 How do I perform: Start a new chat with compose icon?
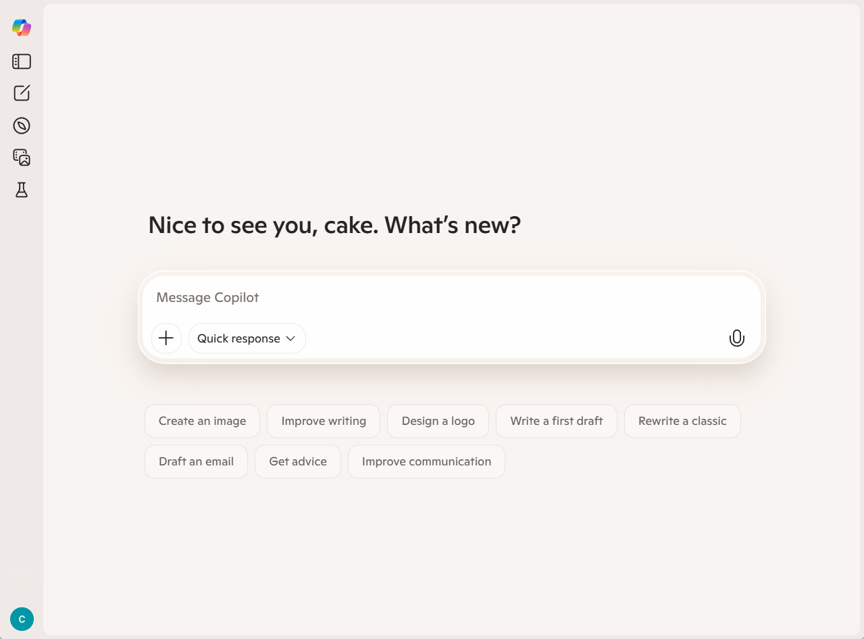[22, 93]
